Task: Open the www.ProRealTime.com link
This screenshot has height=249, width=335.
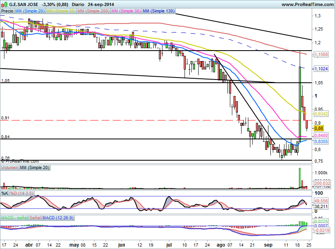Action: (x=307, y=4)
